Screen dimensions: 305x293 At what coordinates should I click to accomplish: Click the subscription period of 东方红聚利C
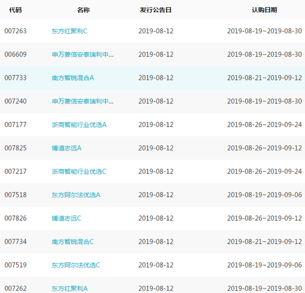click(x=265, y=31)
